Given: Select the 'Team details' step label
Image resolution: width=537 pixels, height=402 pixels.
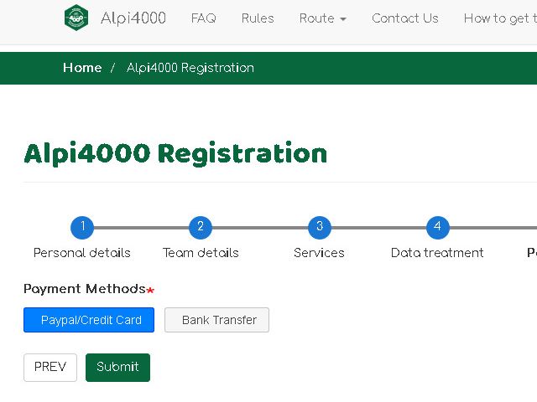Looking at the screenshot, I should click(201, 253).
